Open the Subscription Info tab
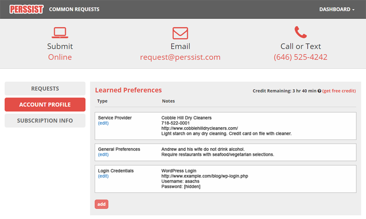Viewport: 366px width, 219px height. pos(45,121)
